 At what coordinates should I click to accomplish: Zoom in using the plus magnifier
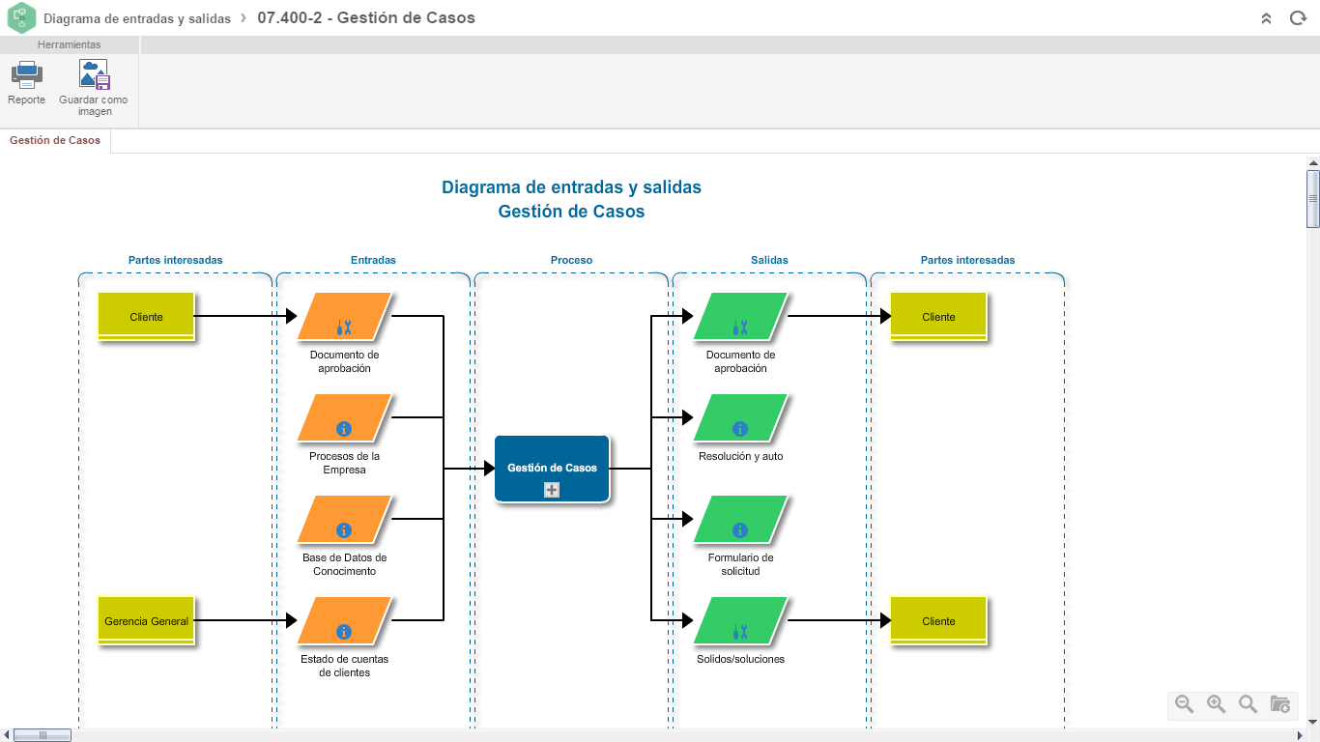click(x=1217, y=704)
